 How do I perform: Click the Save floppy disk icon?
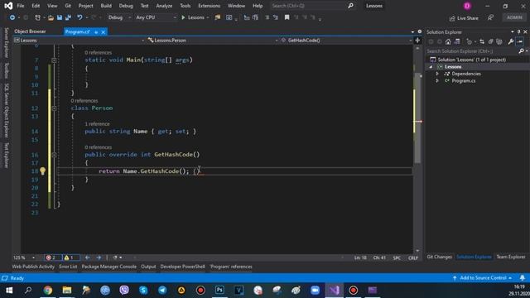coord(60,17)
